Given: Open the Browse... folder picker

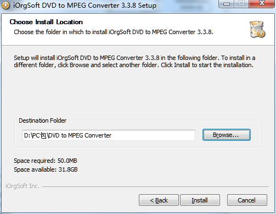Looking at the screenshot, I should [x=227, y=135].
